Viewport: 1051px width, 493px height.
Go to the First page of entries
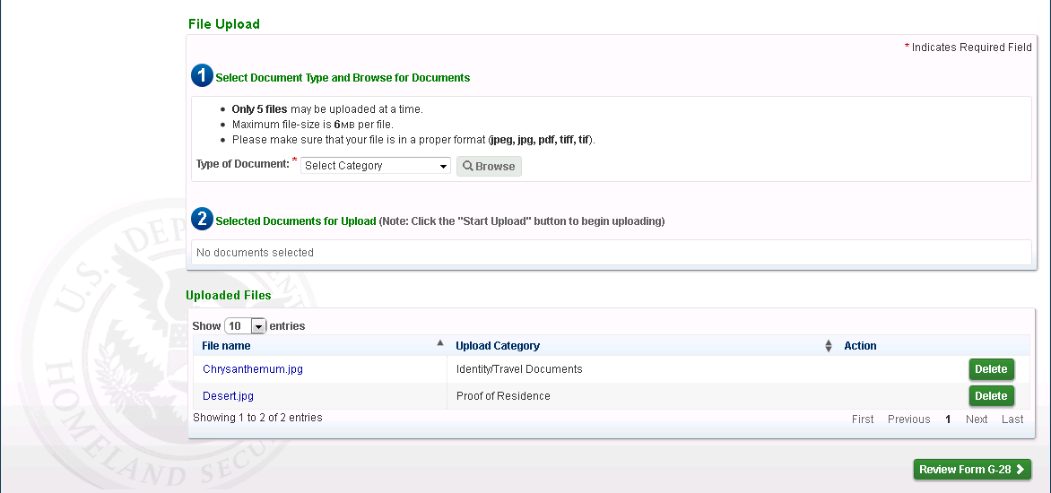[863, 419]
